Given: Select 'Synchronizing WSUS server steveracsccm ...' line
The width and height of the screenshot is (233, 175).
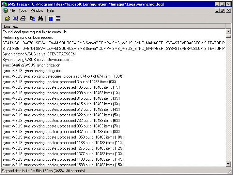Looking at the screenshot, I should point(114,60).
